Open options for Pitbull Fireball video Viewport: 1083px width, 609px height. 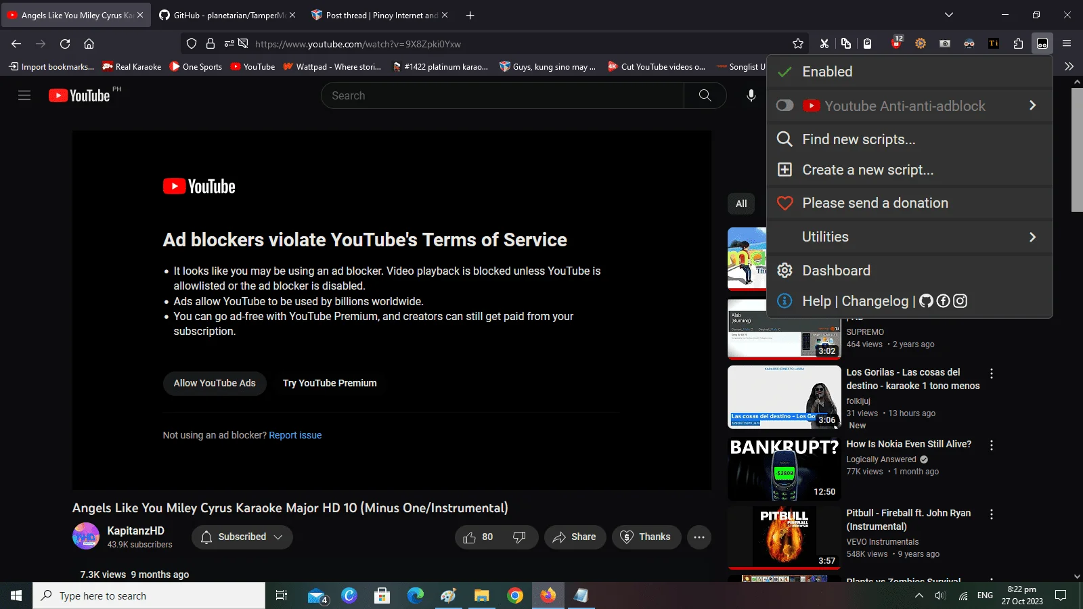(x=992, y=514)
